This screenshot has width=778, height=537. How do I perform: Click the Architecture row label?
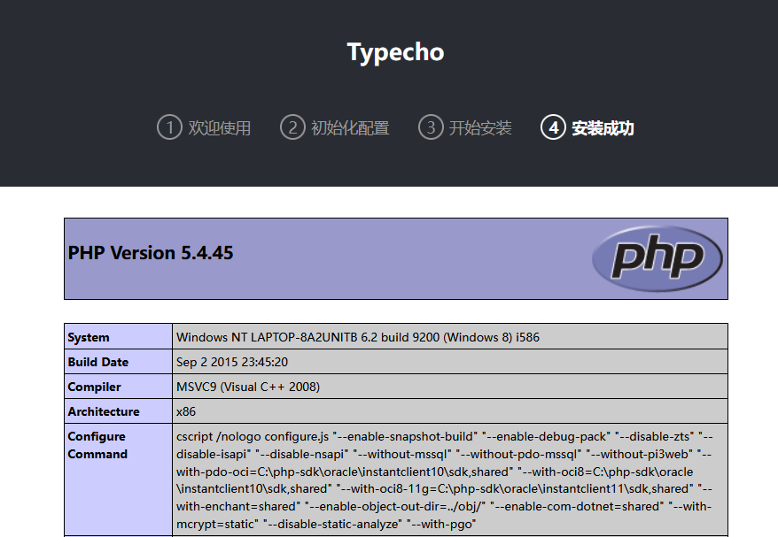click(104, 411)
